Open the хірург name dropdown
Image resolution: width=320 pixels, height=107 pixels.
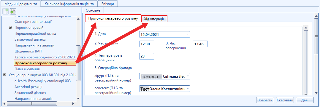coord(188,76)
